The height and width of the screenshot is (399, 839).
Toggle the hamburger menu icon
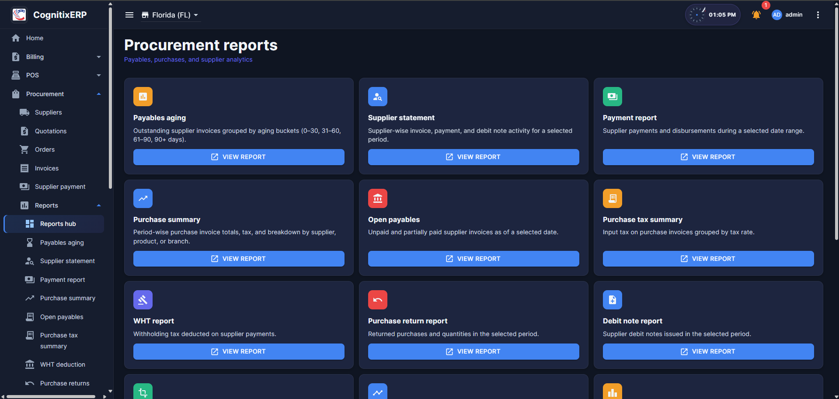pyautogui.click(x=129, y=15)
